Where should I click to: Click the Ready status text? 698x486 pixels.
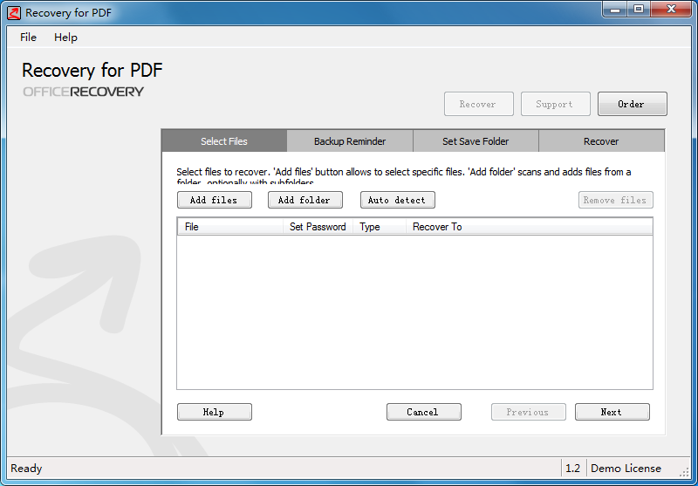[x=26, y=469]
